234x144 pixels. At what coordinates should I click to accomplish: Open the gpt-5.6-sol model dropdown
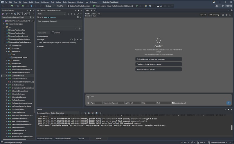(x=132, y=103)
